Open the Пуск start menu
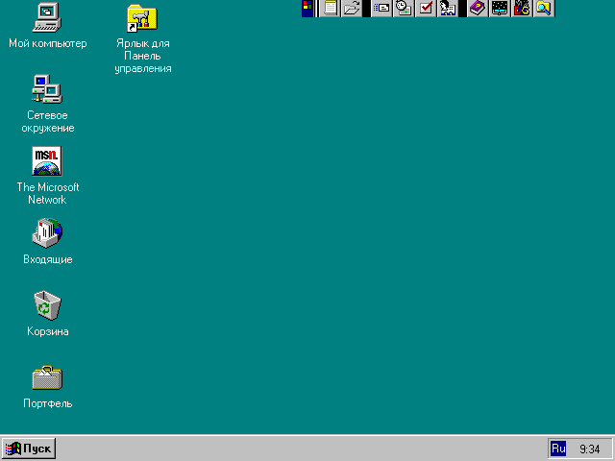615x461 pixels. (x=29, y=449)
